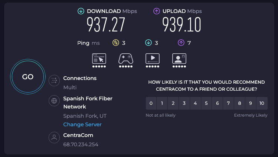Click the upload ping latency icon
This screenshot has width=278, height=157.
[x=181, y=43]
